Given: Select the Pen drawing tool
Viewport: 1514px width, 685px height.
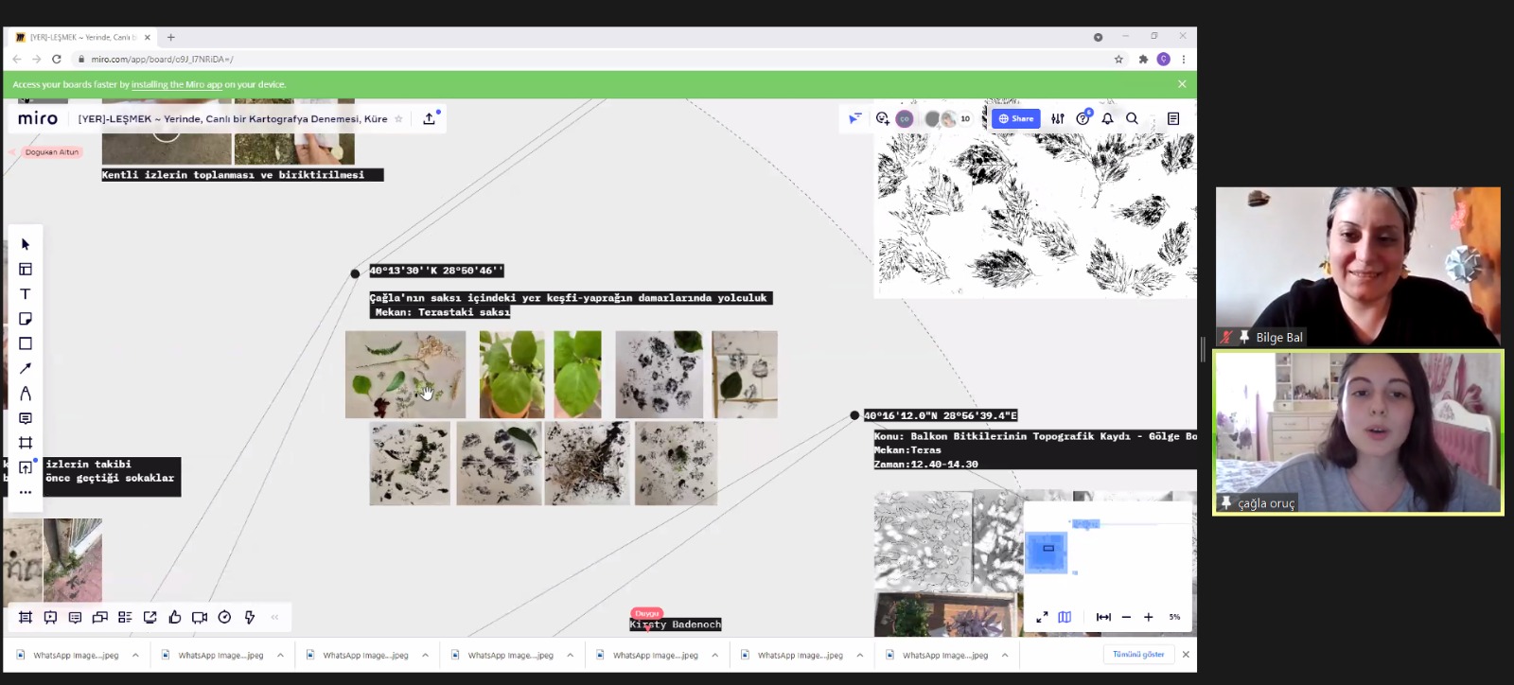Looking at the screenshot, I should pos(26,394).
